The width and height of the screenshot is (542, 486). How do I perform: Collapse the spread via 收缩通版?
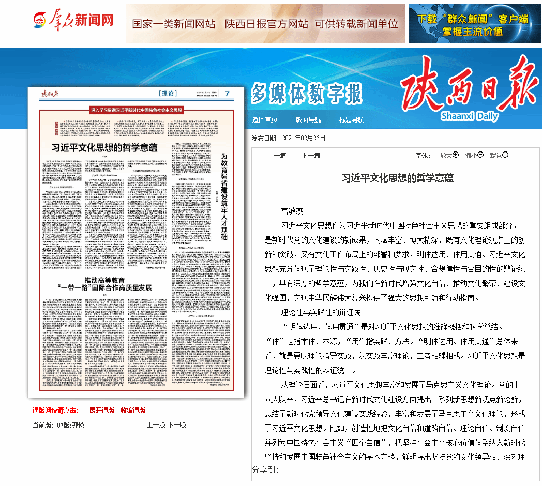tap(133, 410)
